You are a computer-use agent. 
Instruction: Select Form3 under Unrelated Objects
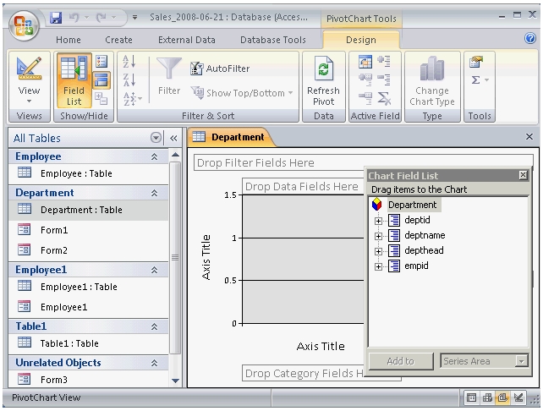[x=89, y=380]
